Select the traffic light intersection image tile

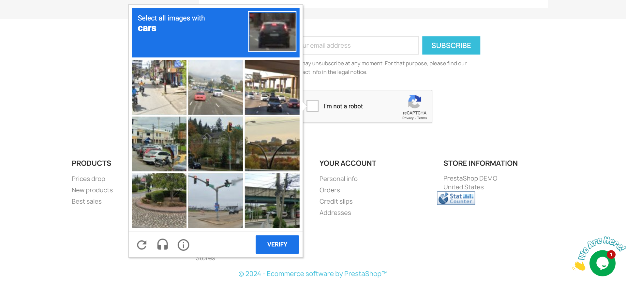coord(216,200)
